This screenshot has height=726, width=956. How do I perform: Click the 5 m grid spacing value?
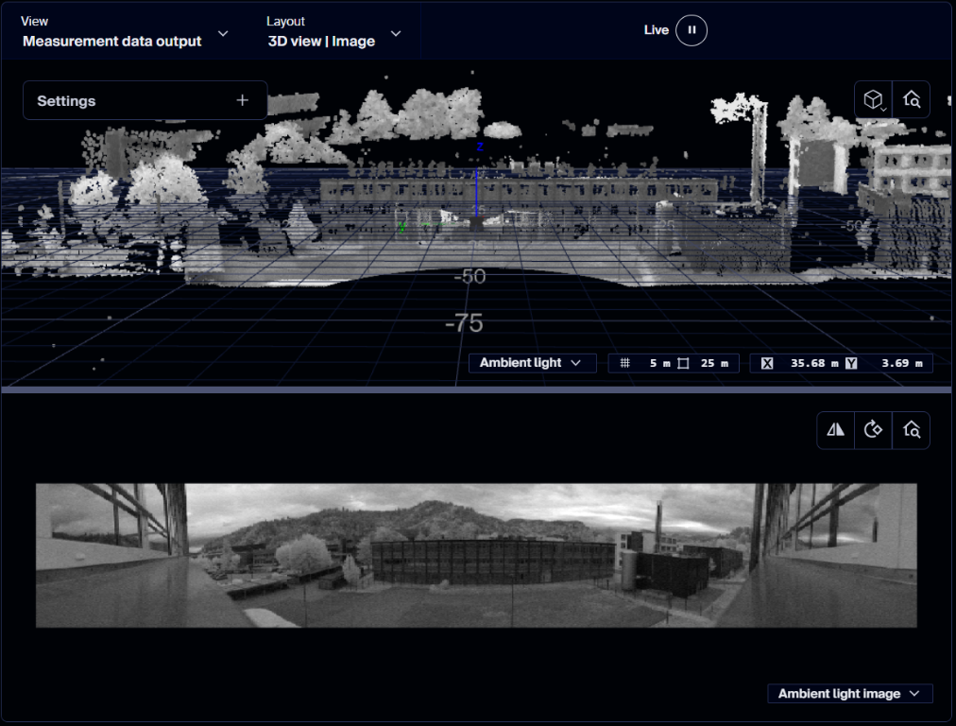click(659, 364)
